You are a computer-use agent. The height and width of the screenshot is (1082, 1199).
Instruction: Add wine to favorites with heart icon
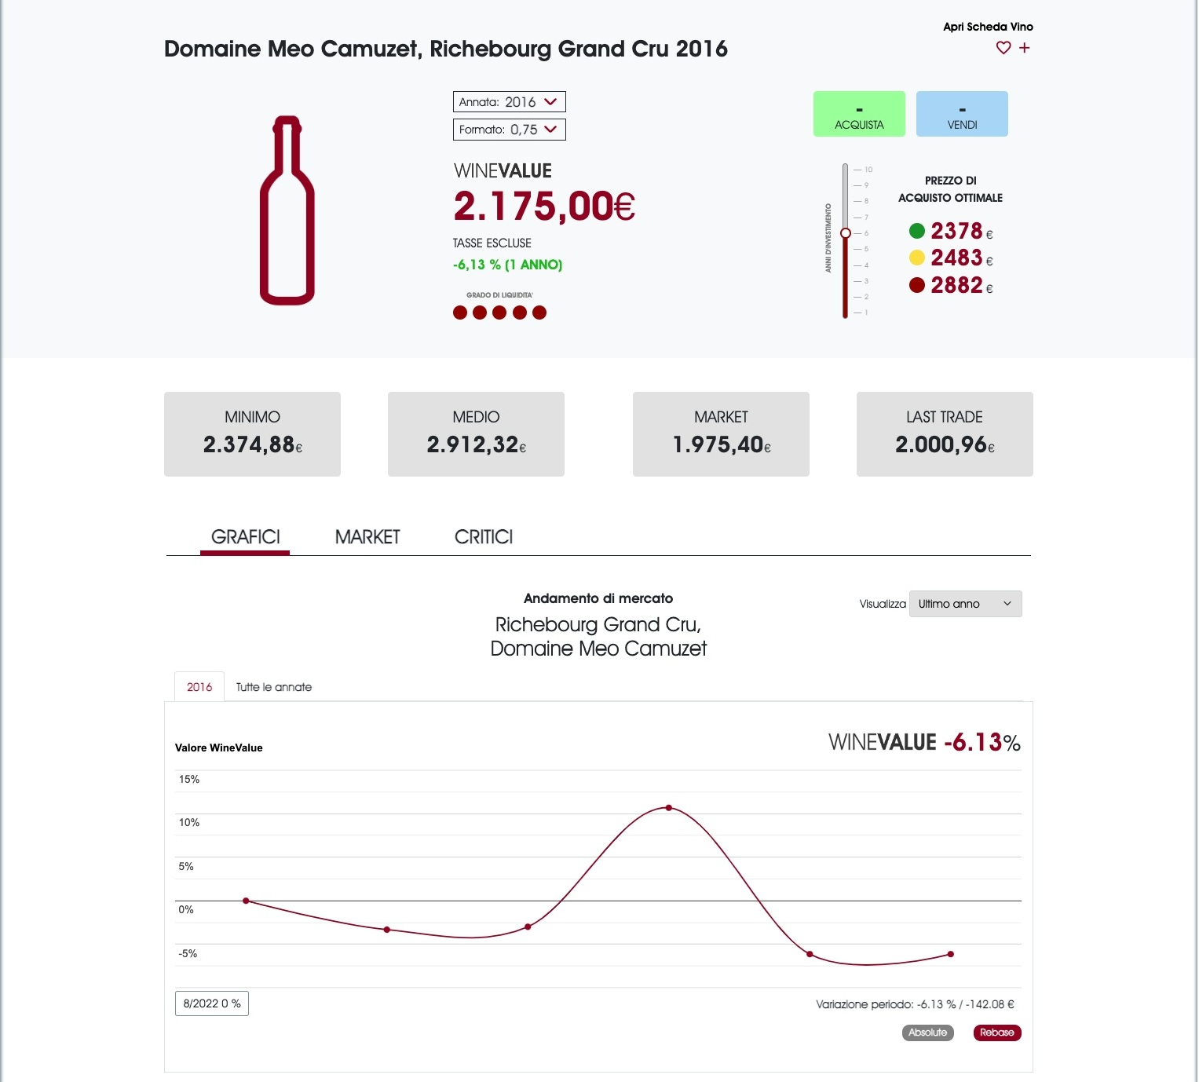point(1003,48)
